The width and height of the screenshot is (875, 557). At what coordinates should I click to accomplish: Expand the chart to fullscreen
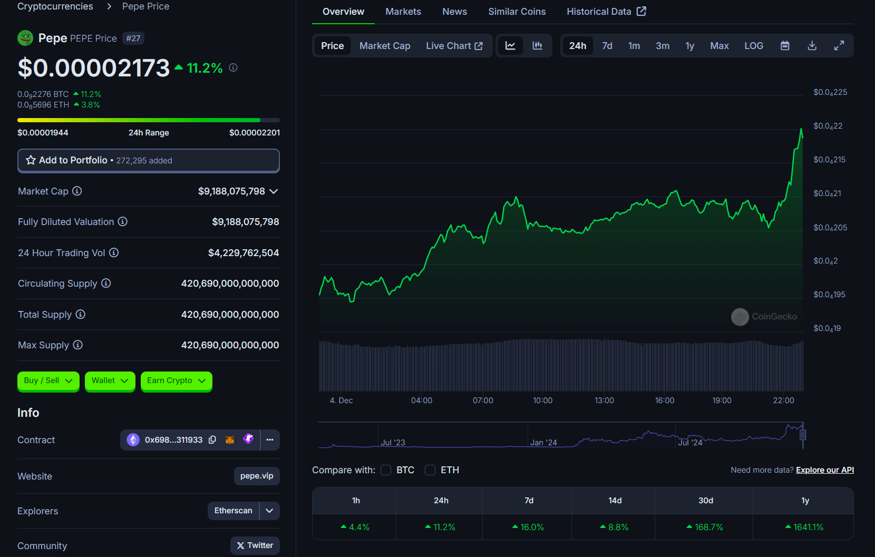839,46
